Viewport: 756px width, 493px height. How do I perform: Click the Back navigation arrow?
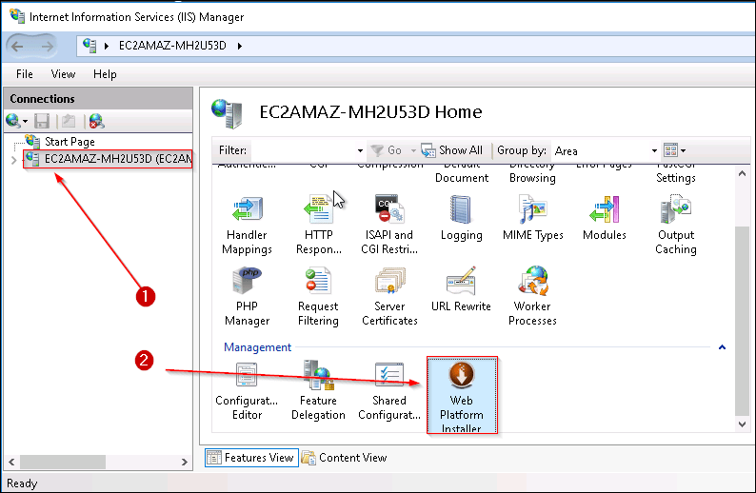click(17, 47)
